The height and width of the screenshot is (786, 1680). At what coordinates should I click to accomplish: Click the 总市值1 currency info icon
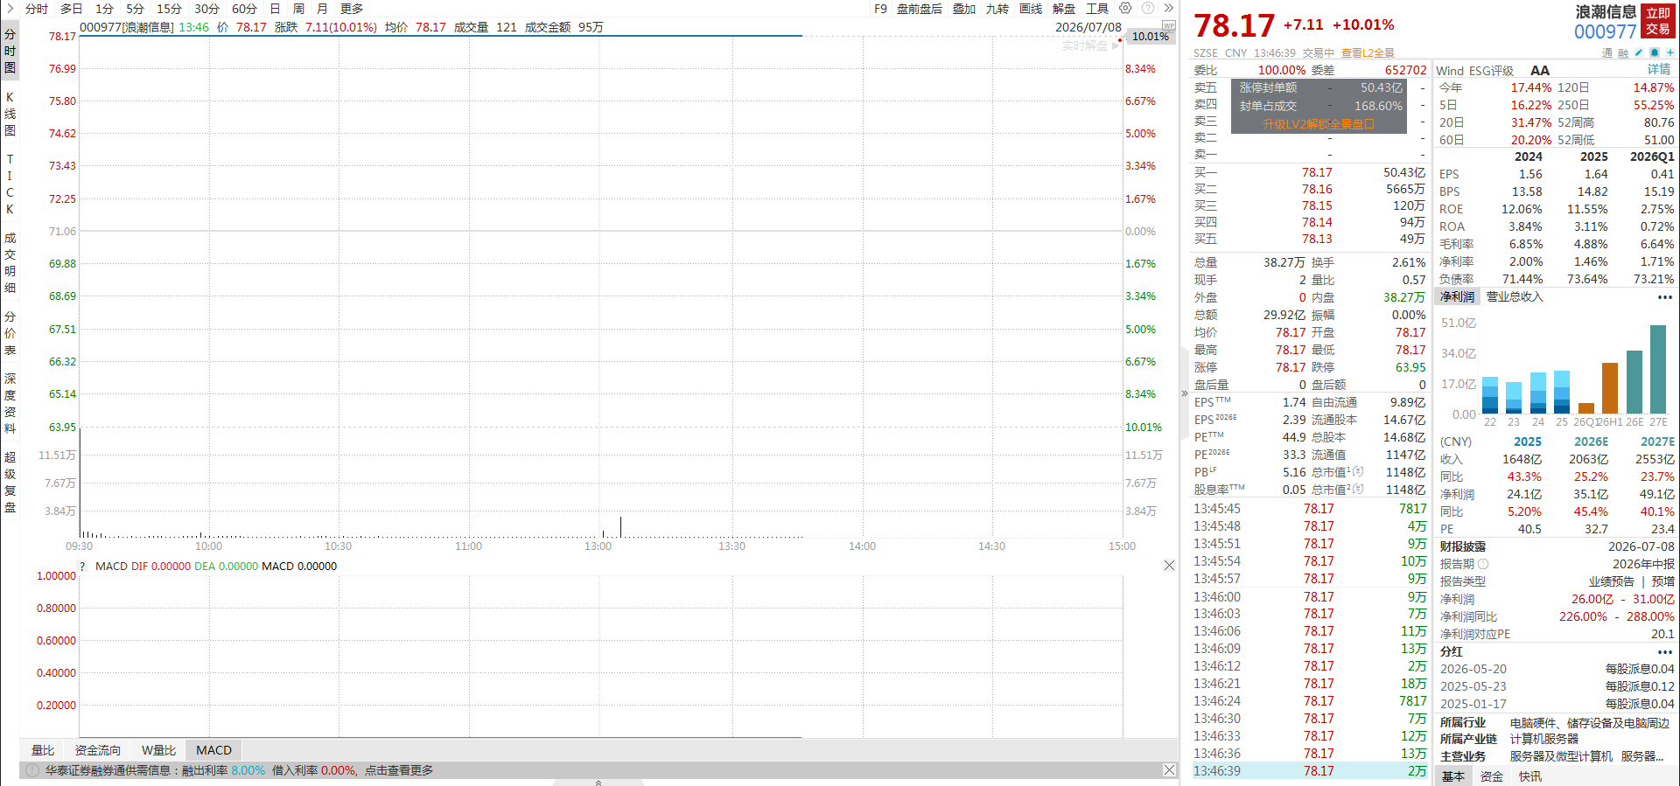point(1359,472)
